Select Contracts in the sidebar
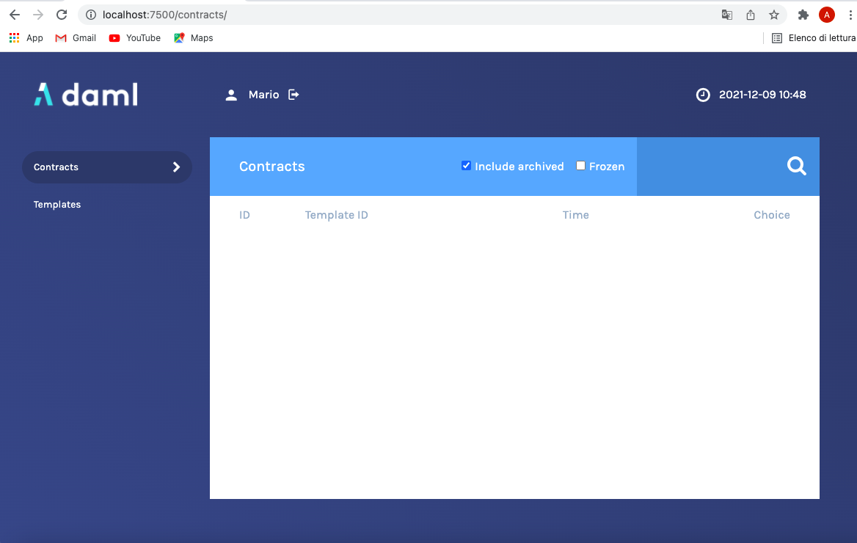Viewport: 857px width, 543px height. pyautogui.click(x=56, y=167)
